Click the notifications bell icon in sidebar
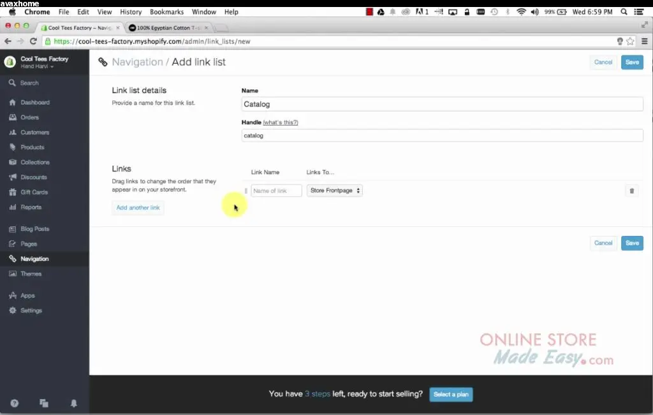This screenshot has height=415, width=653. (74, 403)
